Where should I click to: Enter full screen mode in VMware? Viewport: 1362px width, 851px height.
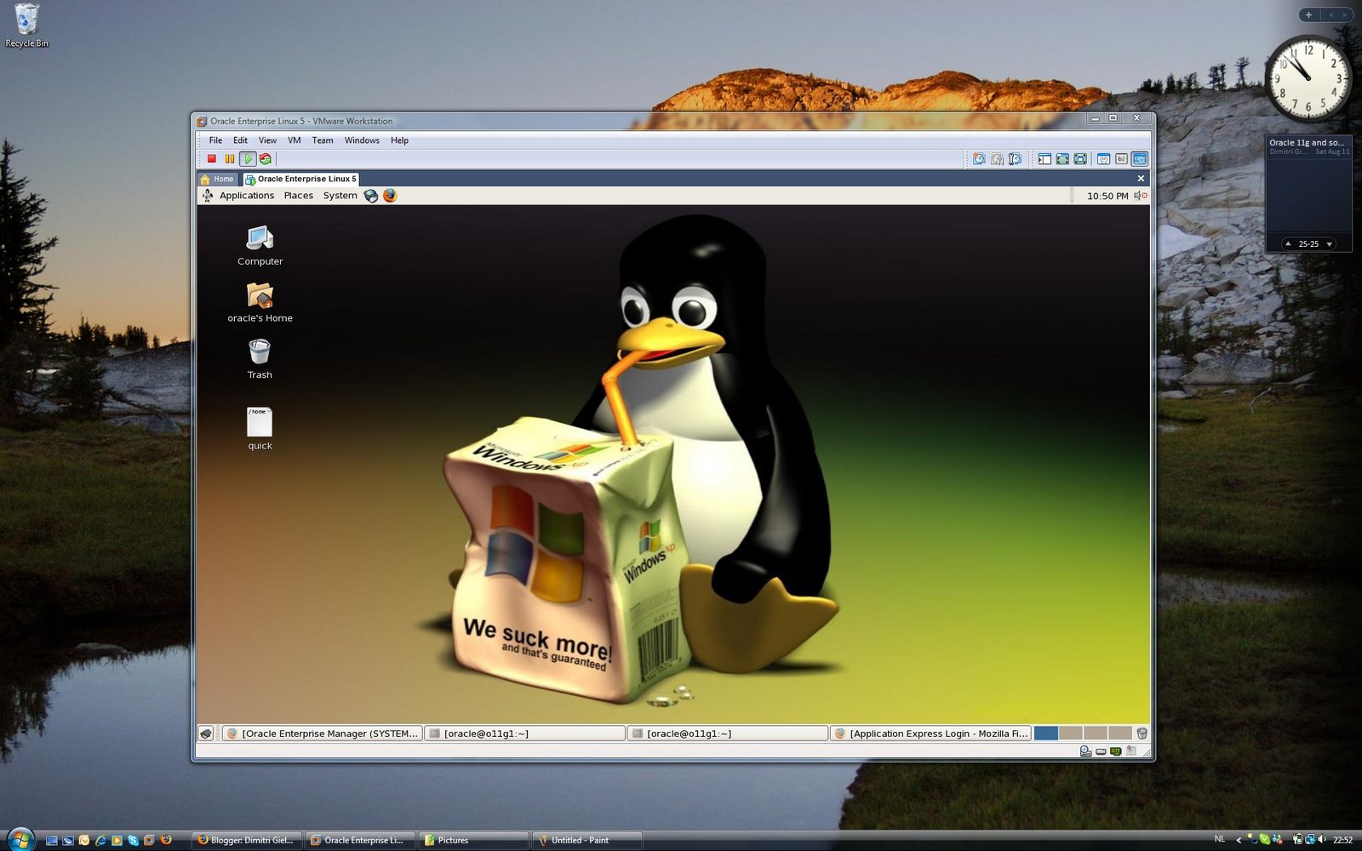pyautogui.click(x=1080, y=159)
